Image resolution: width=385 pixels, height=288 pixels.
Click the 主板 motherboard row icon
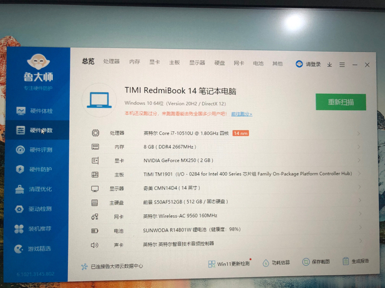tap(95, 175)
